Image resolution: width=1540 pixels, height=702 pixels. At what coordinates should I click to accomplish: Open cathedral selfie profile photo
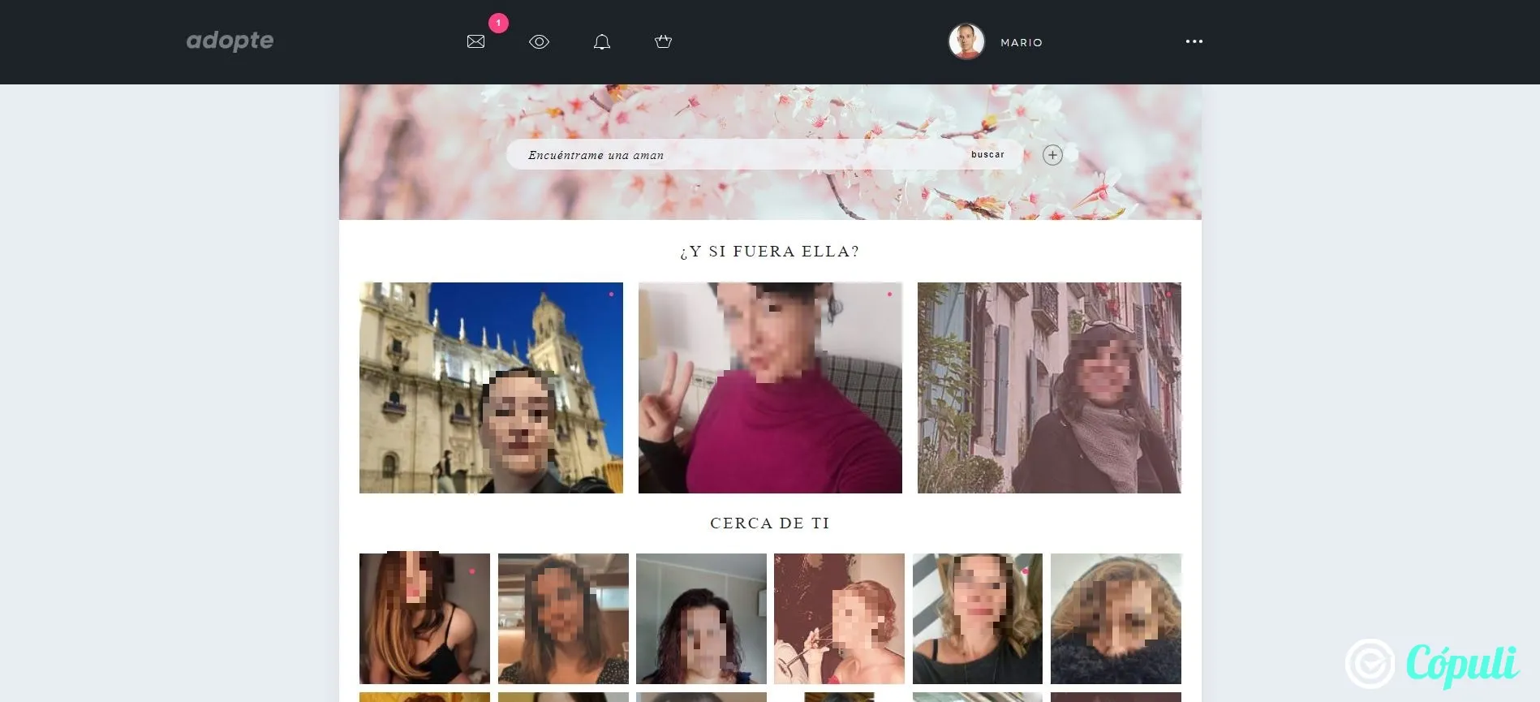[x=491, y=388]
